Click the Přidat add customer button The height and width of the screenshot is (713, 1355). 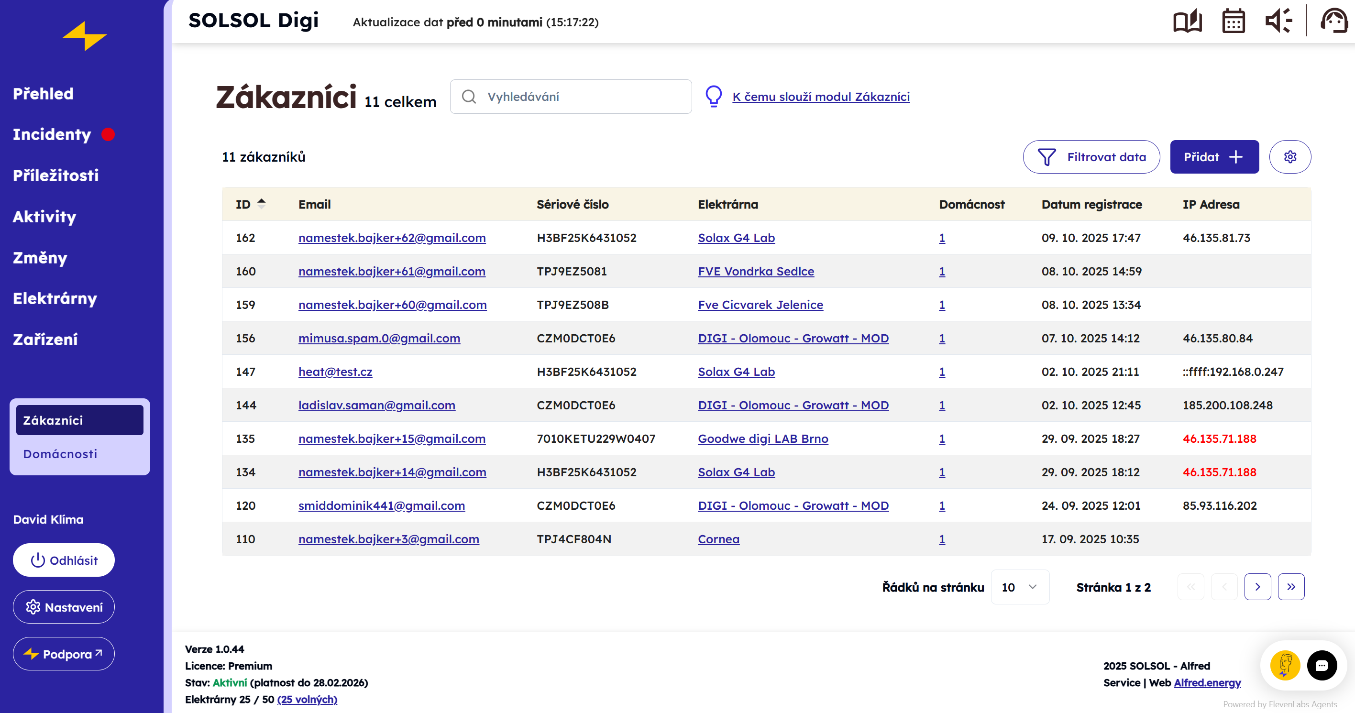tap(1214, 157)
